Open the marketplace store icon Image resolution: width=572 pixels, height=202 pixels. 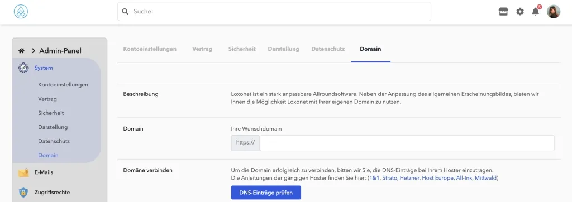coord(503,12)
